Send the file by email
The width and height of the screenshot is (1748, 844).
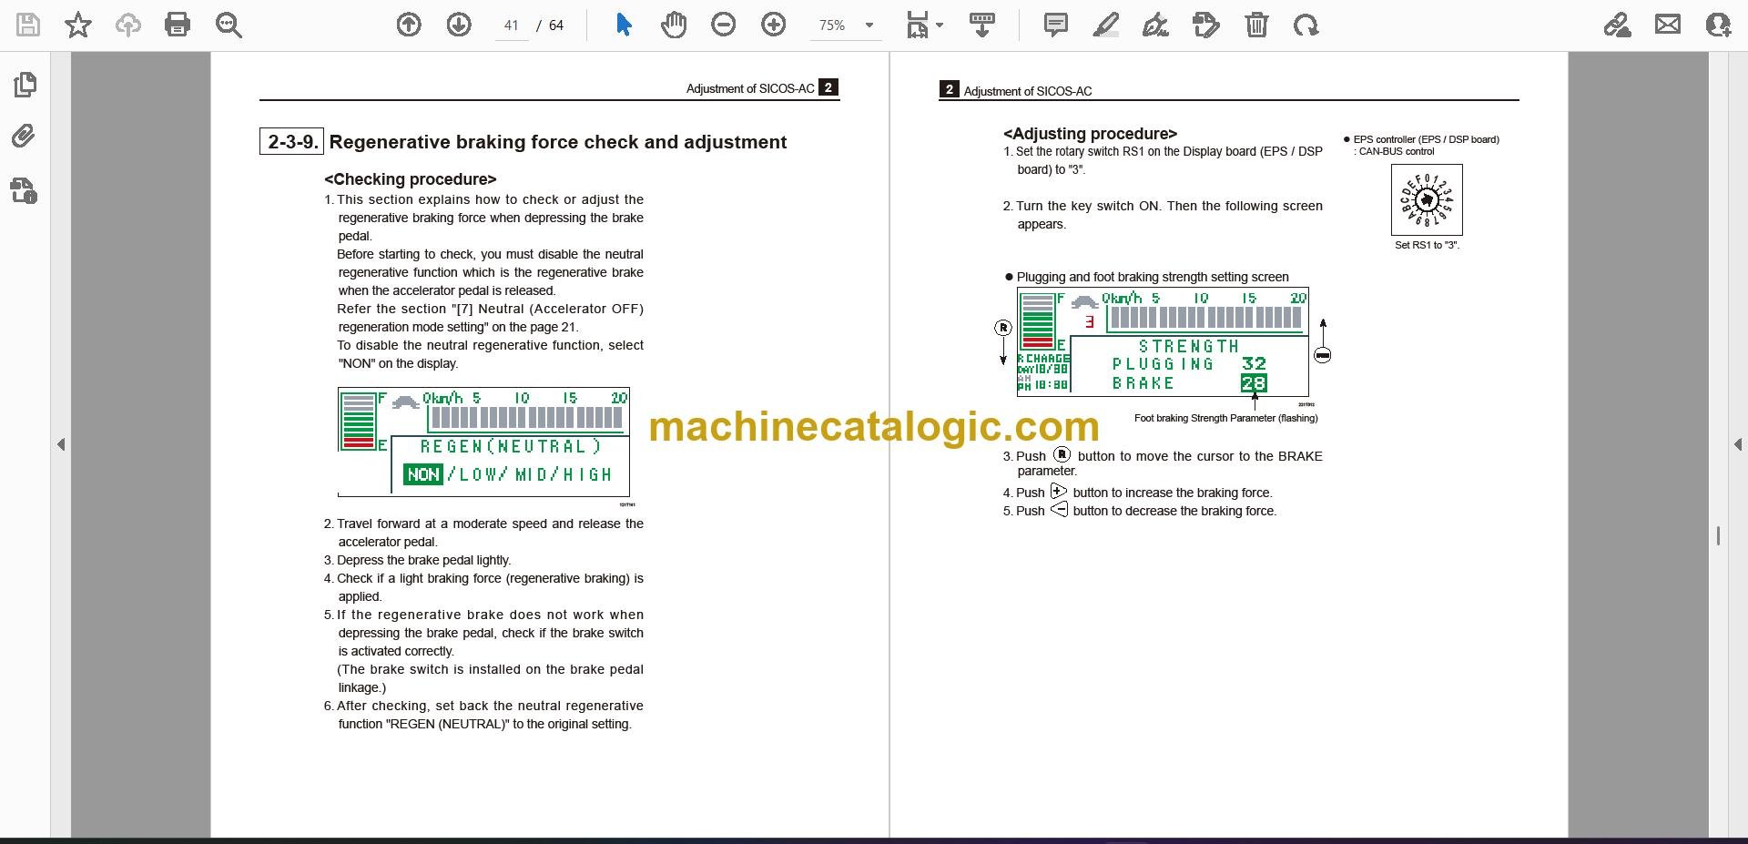[1668, 25]
